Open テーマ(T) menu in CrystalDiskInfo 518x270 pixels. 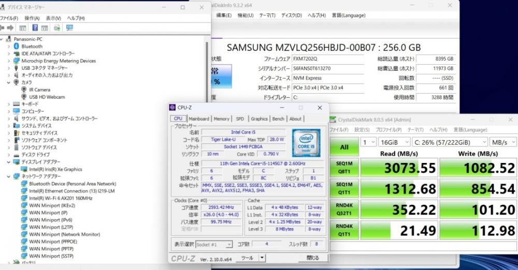[x=267, y=15]
